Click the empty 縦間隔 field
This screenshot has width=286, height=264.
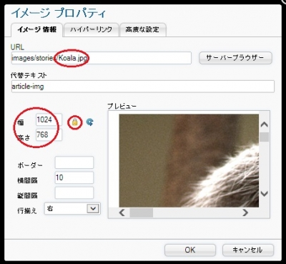point(74,193)
